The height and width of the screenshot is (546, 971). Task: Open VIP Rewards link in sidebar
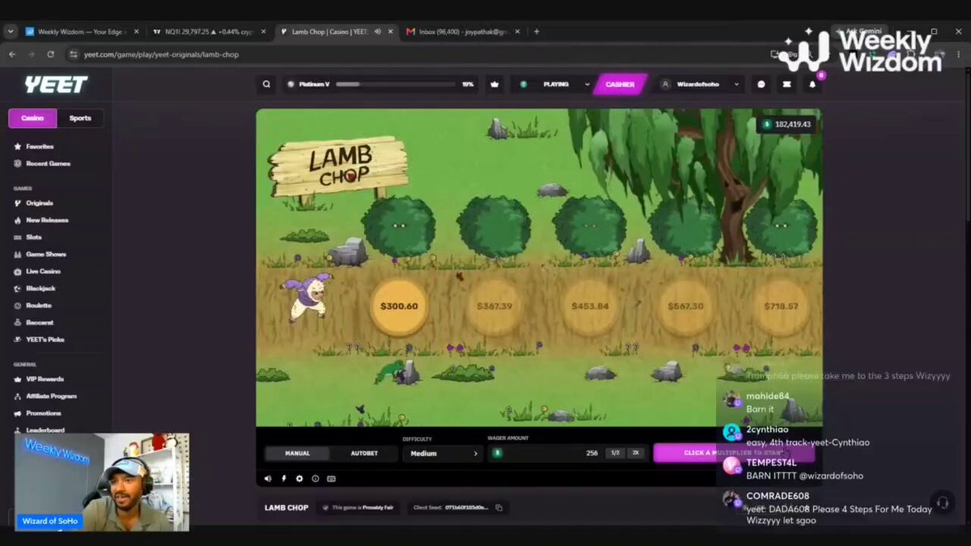(45, 379)
